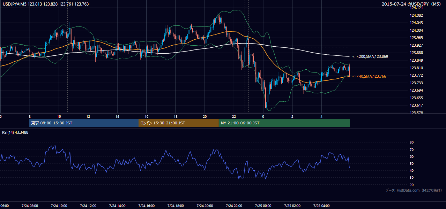Select the London 15:30-21:00 JST session bar

[x=179, y=123]
